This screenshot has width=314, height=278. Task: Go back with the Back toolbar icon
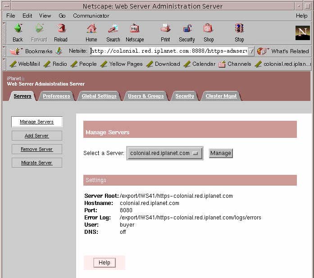(18, 32)
